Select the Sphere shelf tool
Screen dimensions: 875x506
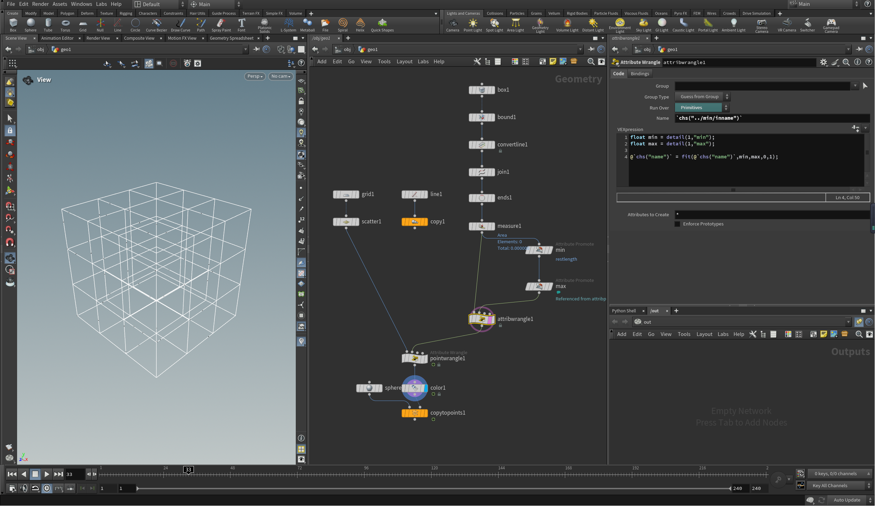pos(30,25)
